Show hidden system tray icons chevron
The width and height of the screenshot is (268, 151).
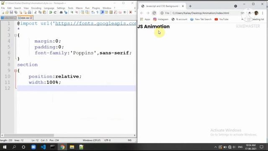click(x=215, y=147)
